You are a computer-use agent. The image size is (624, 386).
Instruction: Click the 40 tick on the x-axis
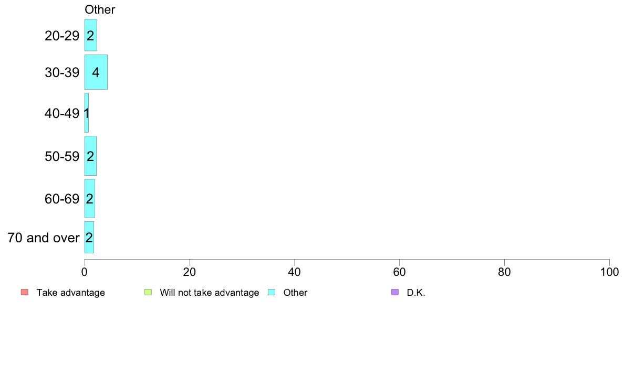coord(295,272)
